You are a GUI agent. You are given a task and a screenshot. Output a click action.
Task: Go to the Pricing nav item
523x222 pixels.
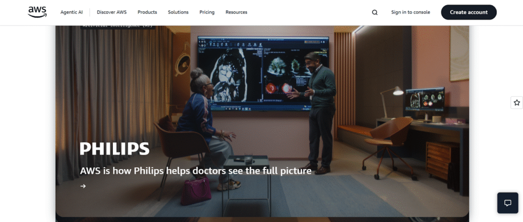[207, 12]
